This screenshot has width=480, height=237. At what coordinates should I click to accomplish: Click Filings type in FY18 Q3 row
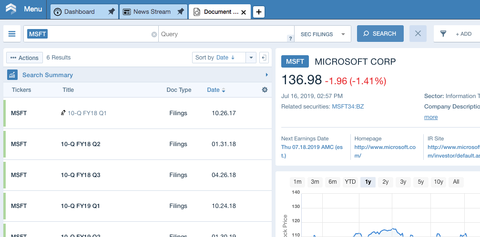[178, 175]
